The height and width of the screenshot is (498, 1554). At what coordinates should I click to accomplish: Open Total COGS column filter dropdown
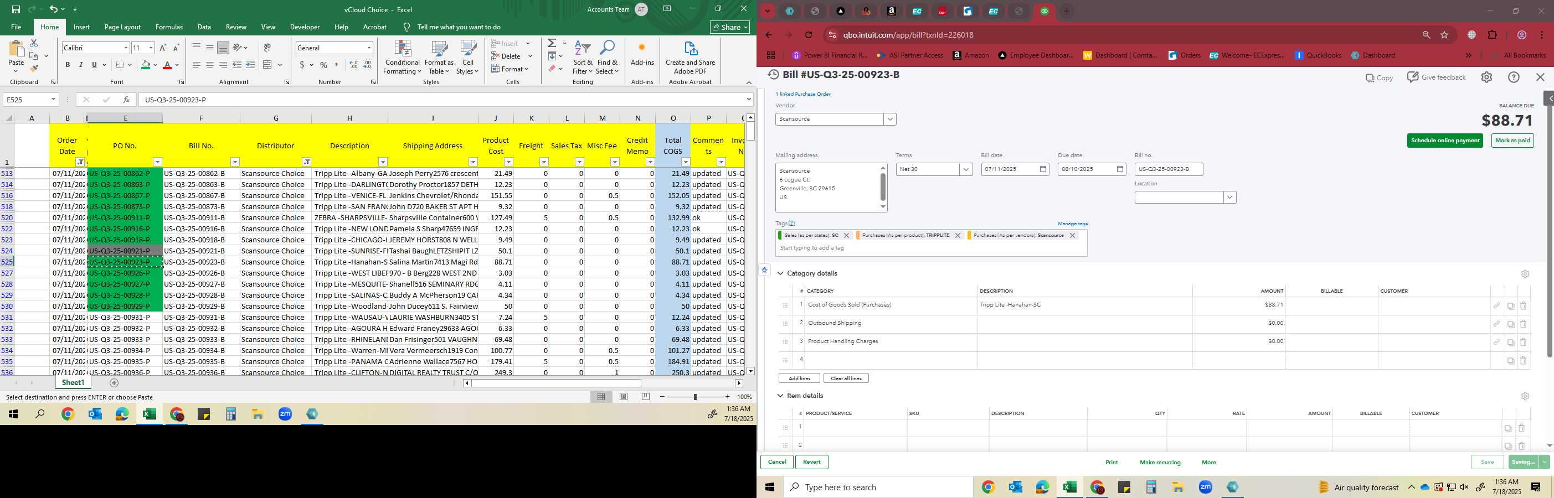coord(685,162)
